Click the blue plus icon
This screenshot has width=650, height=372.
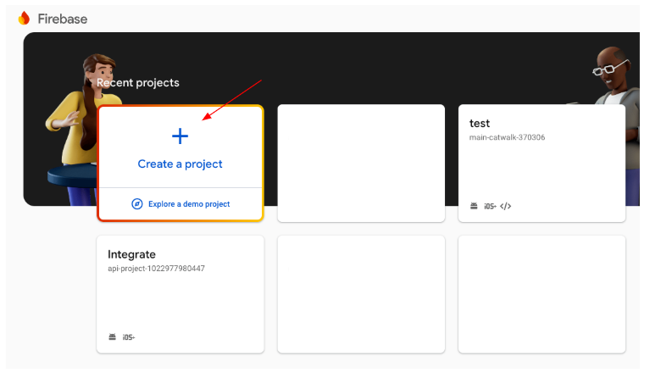pyautogui.click(x=180, y=136)
